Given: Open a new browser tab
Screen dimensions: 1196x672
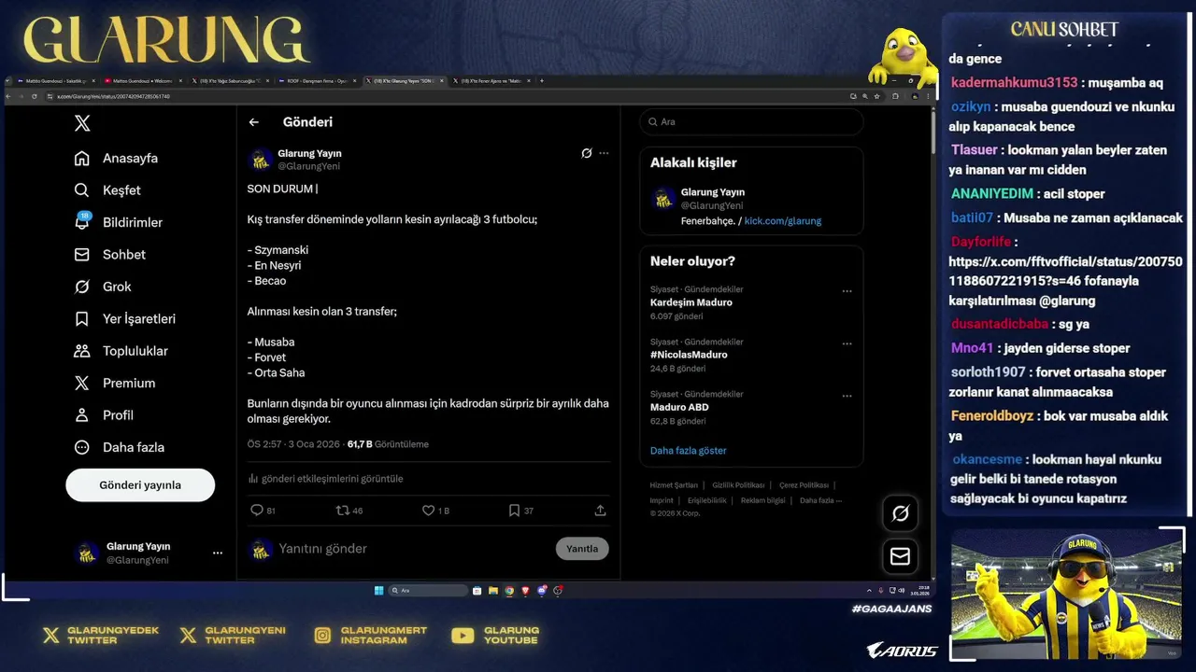Looking at the screenshot, I should pyautogui.click(x=542, y=81).
